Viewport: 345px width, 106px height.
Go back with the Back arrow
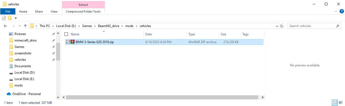click(5, 26)
